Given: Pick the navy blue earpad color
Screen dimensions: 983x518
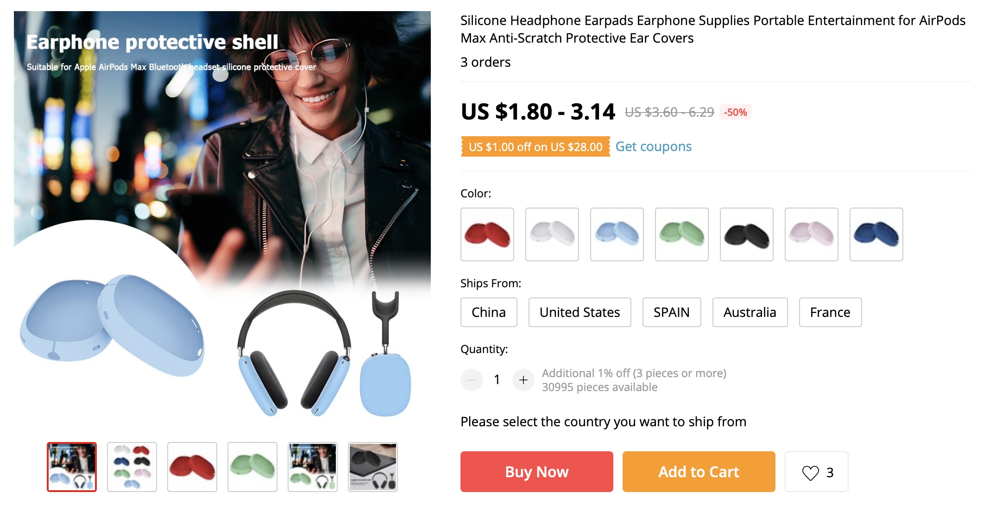Looking at the screenshot, I should coord(876,234).
